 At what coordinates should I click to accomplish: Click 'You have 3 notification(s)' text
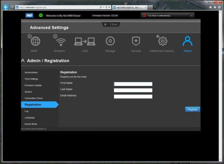click(159, 16)
